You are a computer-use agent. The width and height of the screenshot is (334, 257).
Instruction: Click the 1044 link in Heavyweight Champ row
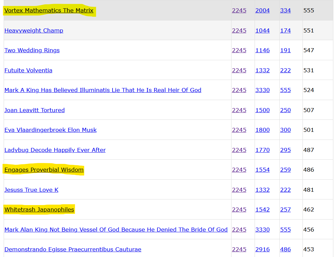pyautogui.click(x=262, y=30)
